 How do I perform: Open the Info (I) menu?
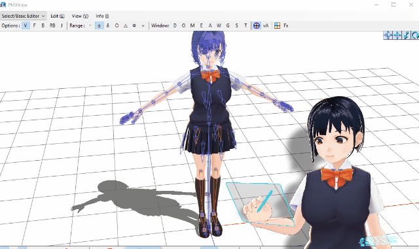click(x=102, y=16)
